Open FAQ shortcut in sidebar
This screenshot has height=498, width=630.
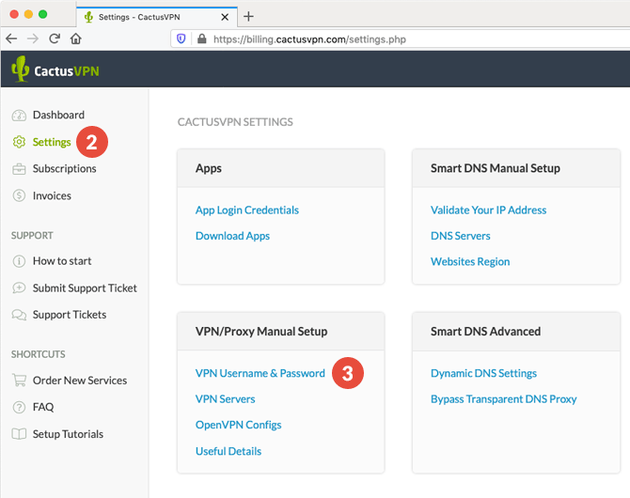[43, 407]
